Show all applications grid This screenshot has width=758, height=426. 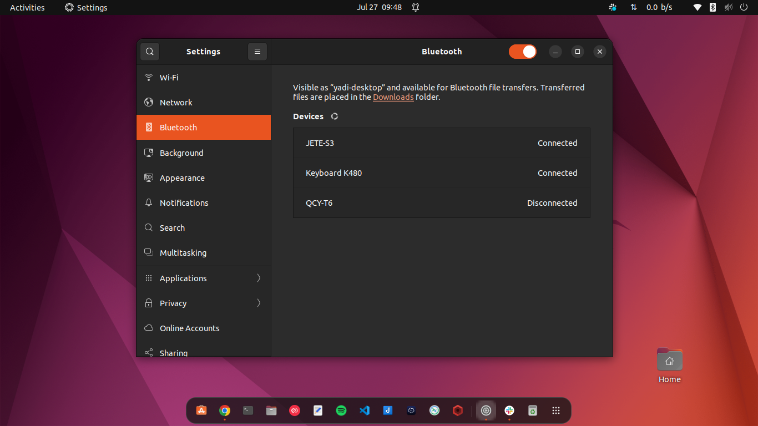(x=556, y=410)
